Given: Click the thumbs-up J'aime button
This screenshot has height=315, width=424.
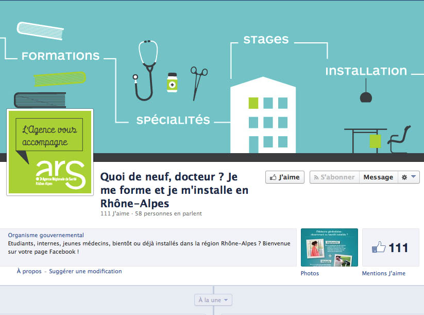Looking at the screenshot, I should click(x=285, y=177).
